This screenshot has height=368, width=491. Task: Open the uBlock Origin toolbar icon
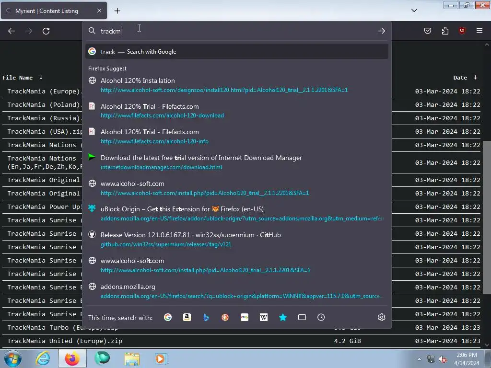(x=462, y=31)
